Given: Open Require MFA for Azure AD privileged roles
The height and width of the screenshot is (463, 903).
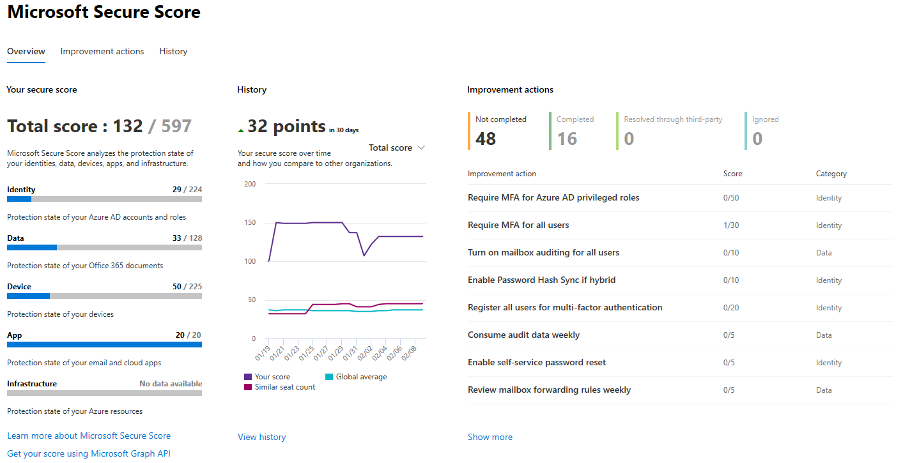Looking at the screenshot, I should (x=553, y=197).
